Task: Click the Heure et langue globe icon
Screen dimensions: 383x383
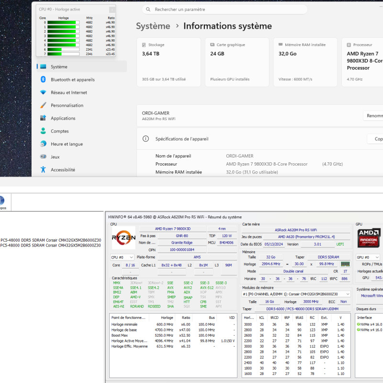Action: tap(43, 144)
